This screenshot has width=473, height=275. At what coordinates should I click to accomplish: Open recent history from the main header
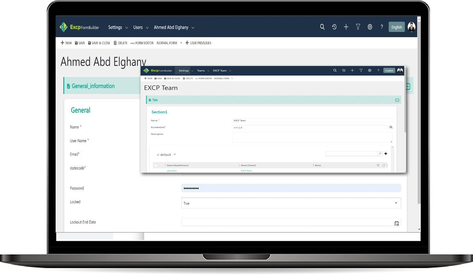tap(334, 27)
